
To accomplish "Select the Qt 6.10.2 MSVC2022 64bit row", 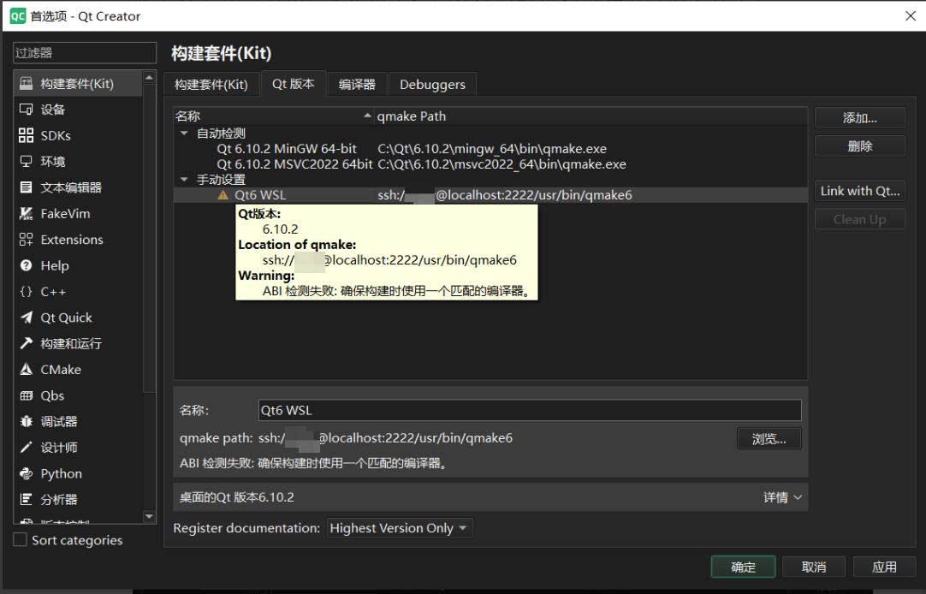I will 490,164.
